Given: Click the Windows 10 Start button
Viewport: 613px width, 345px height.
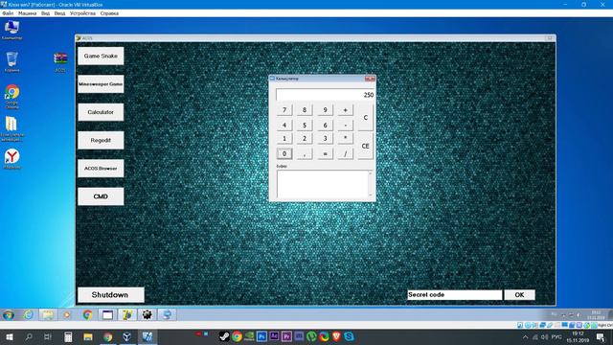Looking at the screenshot, I should [x=9, y=336].
